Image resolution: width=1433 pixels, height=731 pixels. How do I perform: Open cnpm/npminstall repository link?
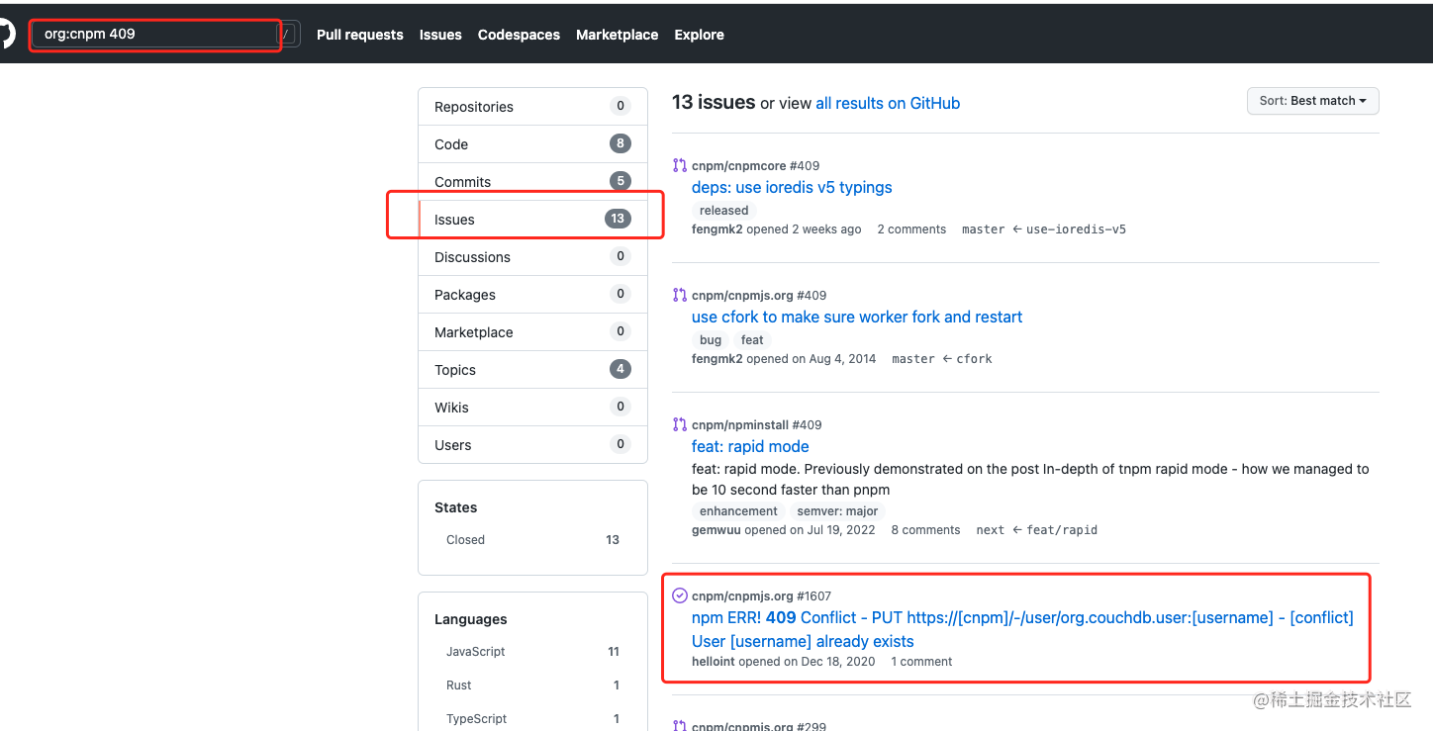tap(740, 424)
